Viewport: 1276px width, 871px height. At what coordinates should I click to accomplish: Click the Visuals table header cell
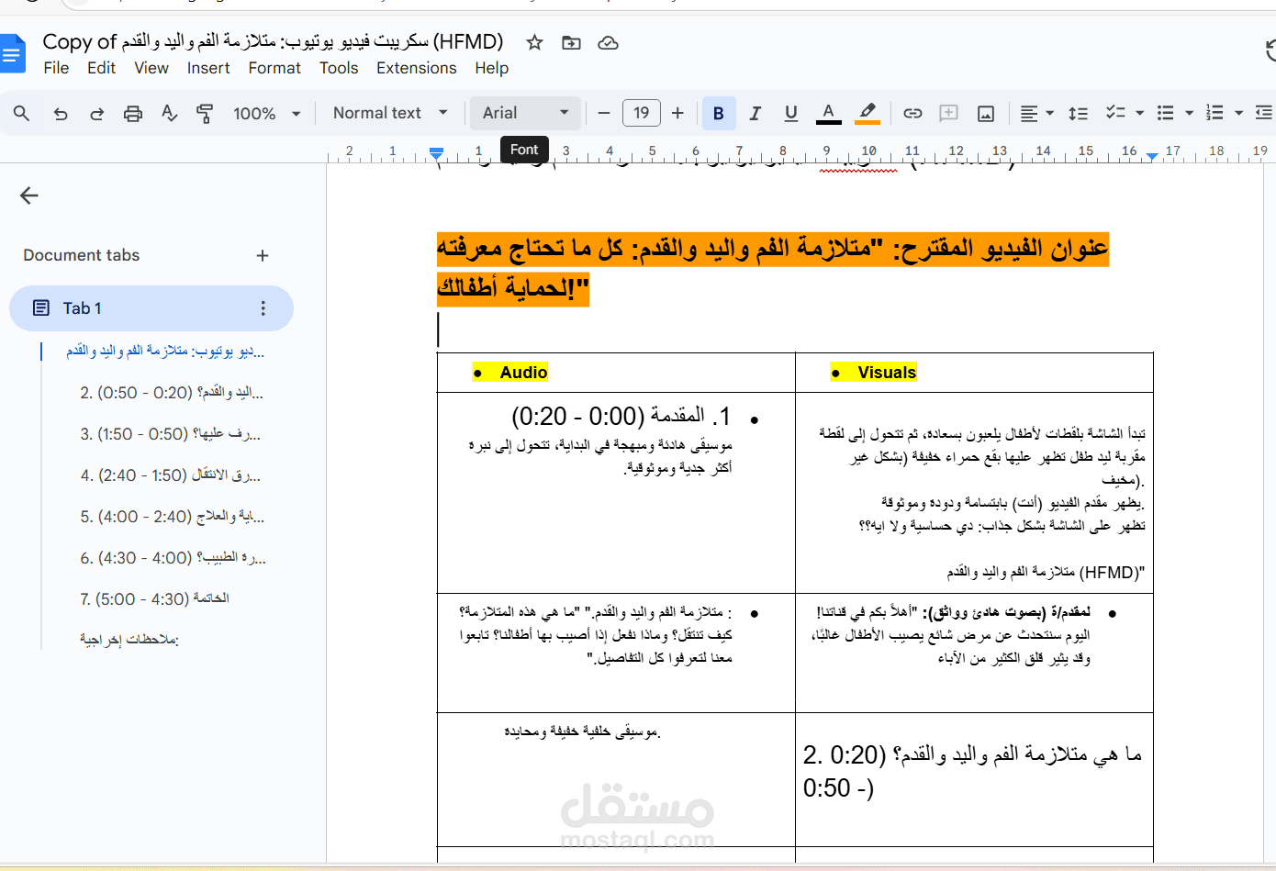coord(974,372)
